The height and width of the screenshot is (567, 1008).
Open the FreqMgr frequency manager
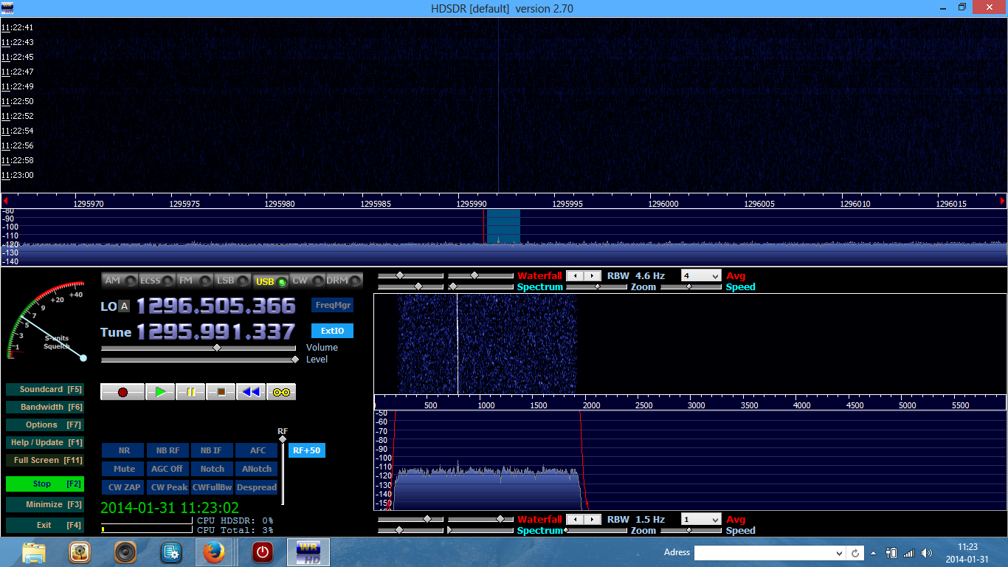point(333,305)
